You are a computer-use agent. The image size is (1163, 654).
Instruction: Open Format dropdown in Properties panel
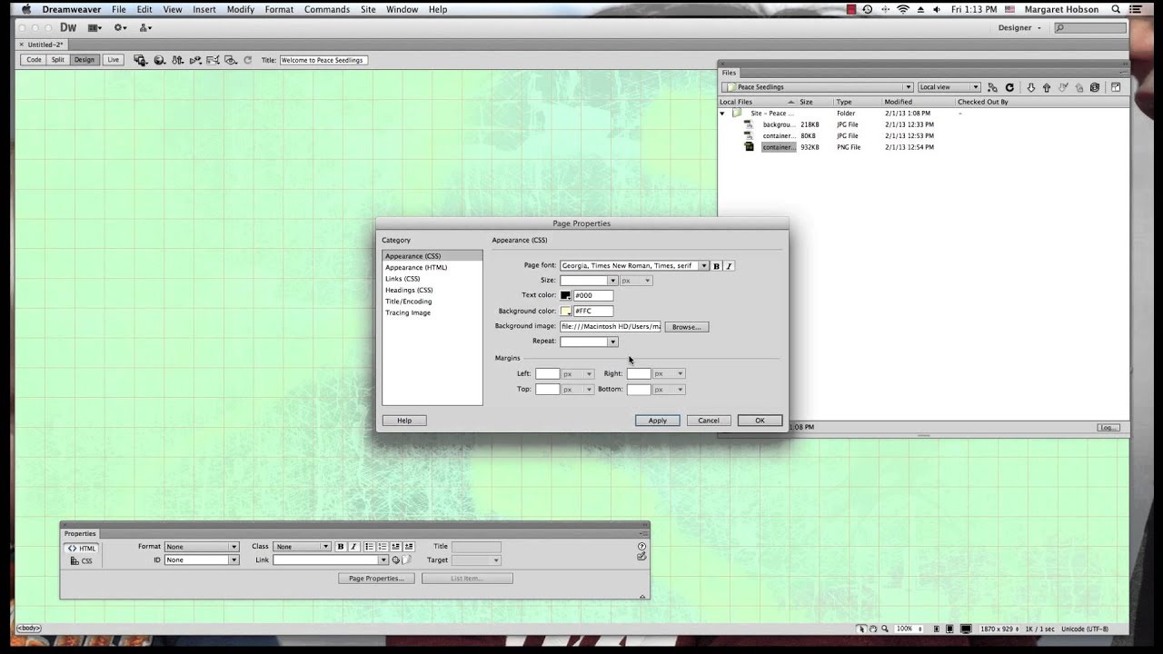(x=201, y=547)
